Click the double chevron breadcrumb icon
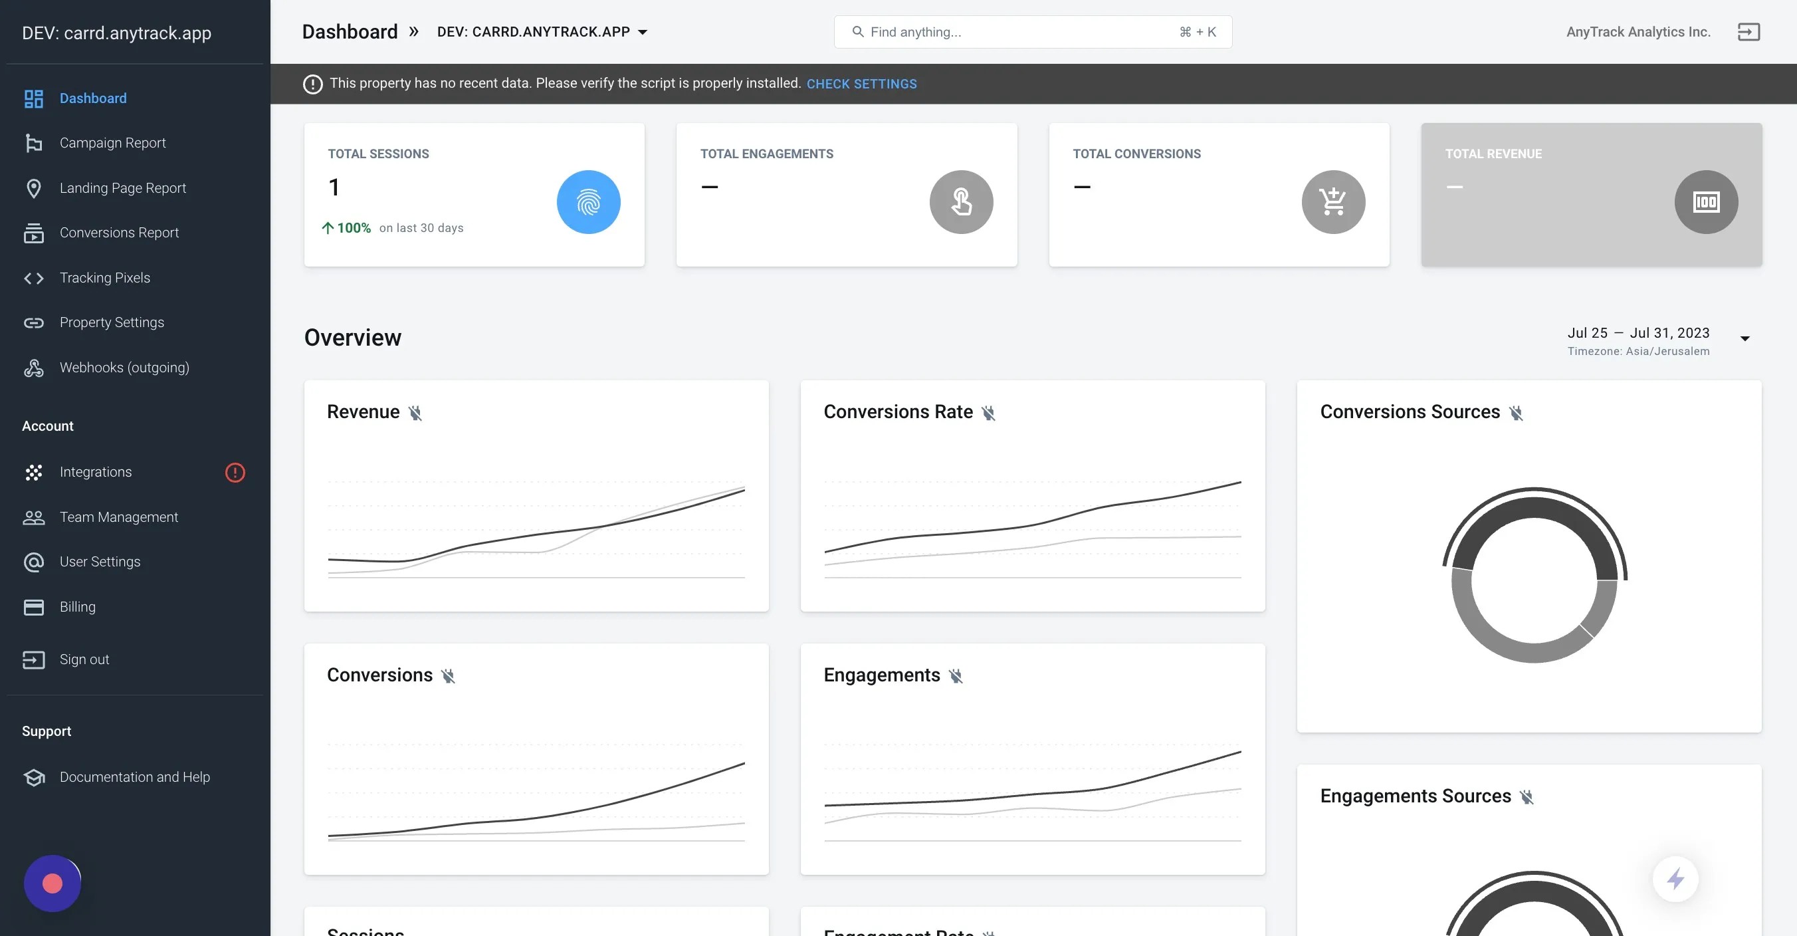 (x=413, y=32)
